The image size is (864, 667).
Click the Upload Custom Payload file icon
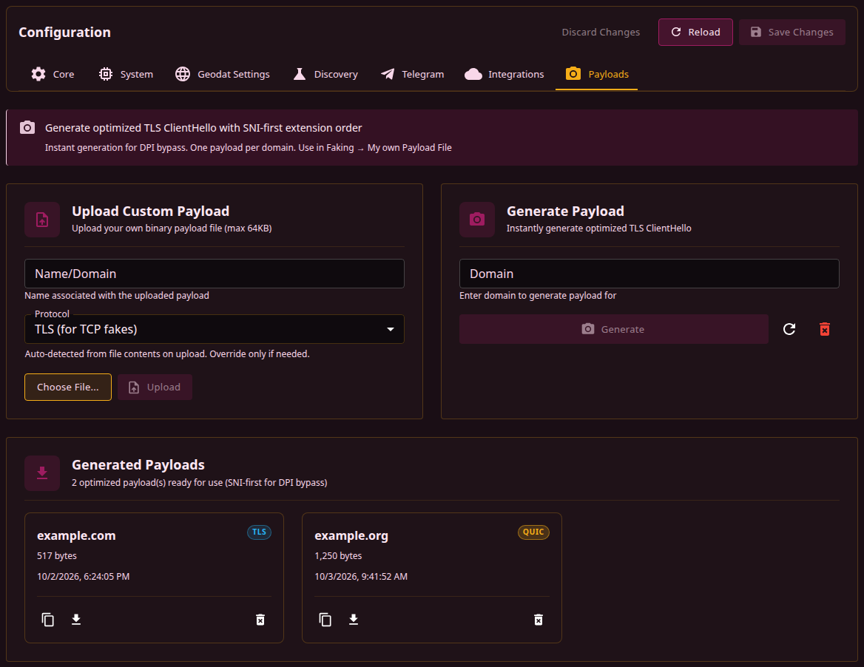(x=42, y=220)
